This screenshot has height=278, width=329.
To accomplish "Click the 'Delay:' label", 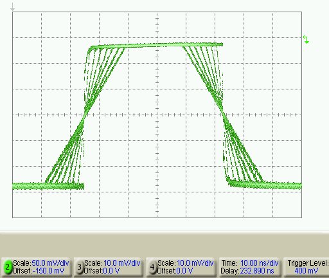I will point(230,271).
